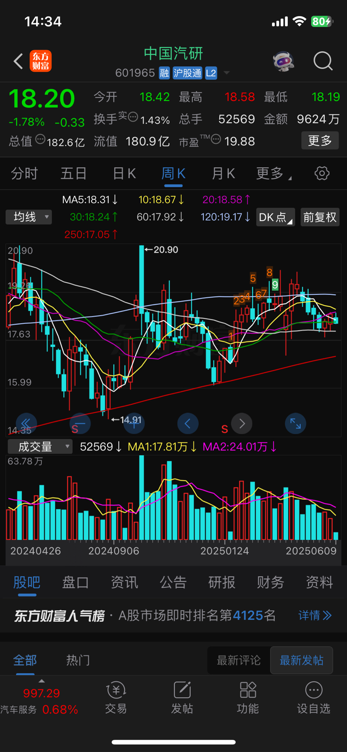The width and height of the screenshot is (347, 752).
Task: Tap the back arrow icon
Action: (x=18, y=61)
